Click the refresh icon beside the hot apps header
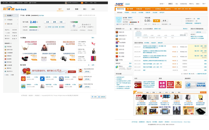Image resolution: width=209 pixels, height=130 pixels. pos(89,65)
